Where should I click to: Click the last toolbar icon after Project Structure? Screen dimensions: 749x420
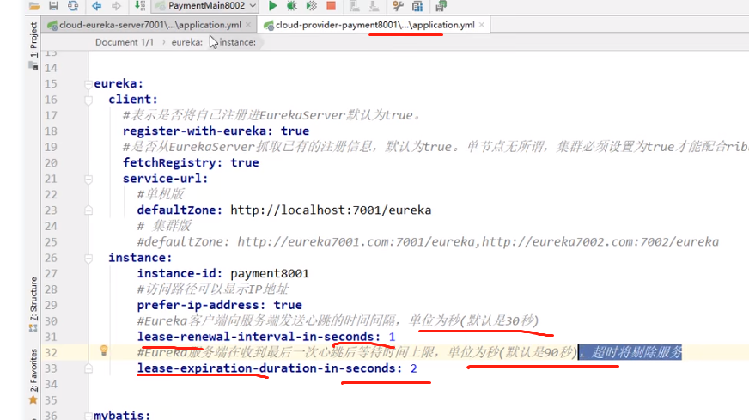[441, 6]
